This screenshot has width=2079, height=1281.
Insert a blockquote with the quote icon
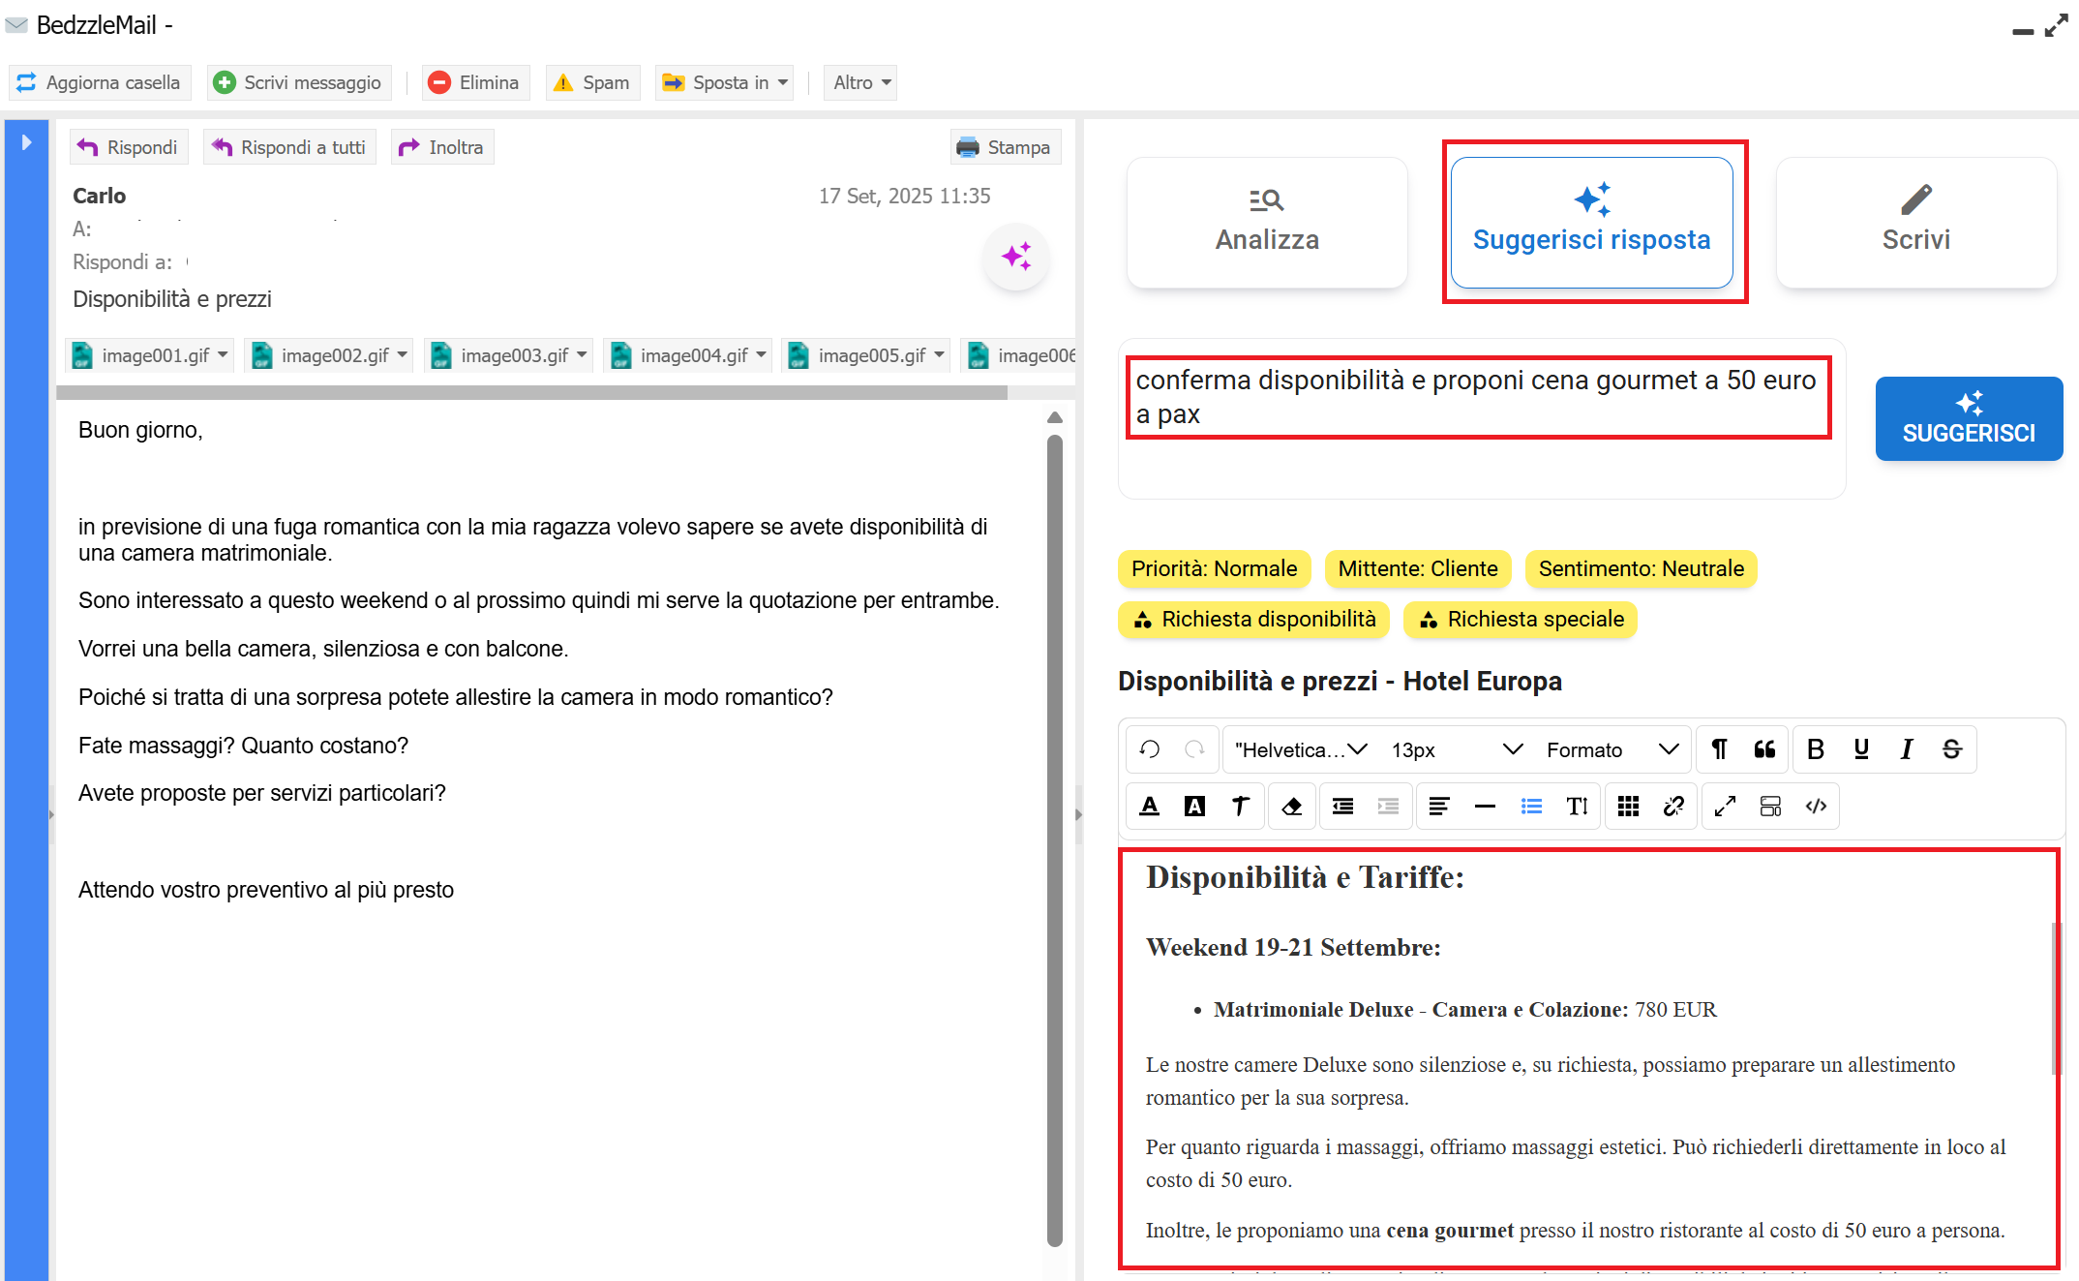1764,749
